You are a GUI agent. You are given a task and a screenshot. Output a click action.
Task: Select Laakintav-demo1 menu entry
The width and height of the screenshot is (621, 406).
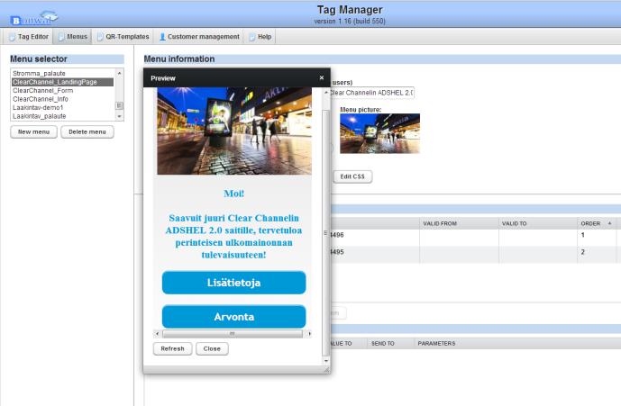(x=62, y=108)
